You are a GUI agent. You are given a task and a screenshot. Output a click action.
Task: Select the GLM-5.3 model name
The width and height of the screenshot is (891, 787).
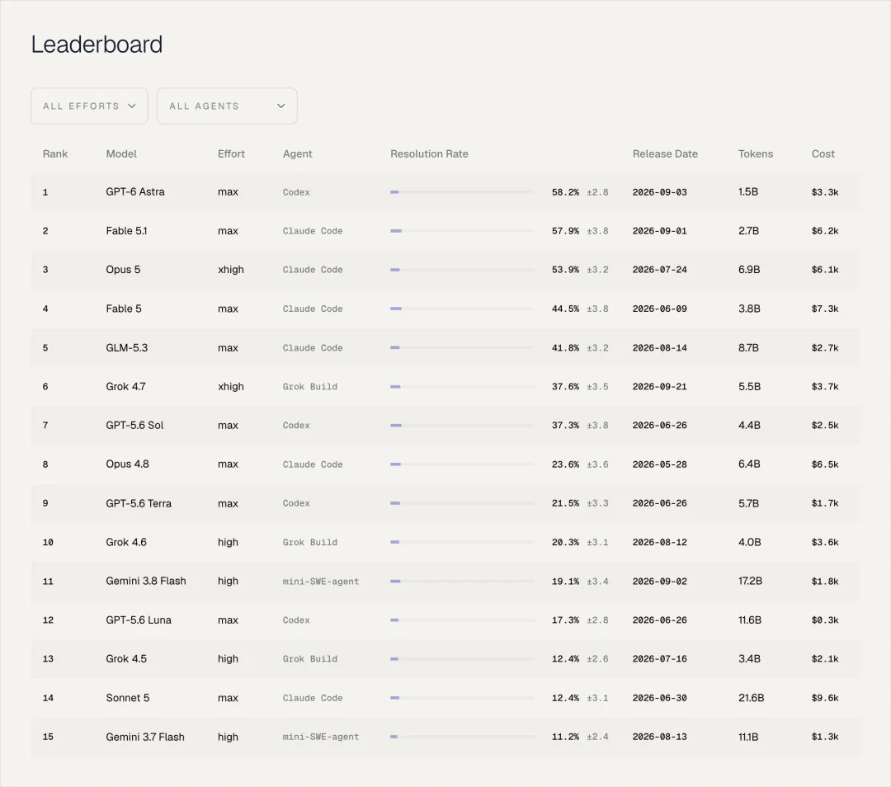127,348
